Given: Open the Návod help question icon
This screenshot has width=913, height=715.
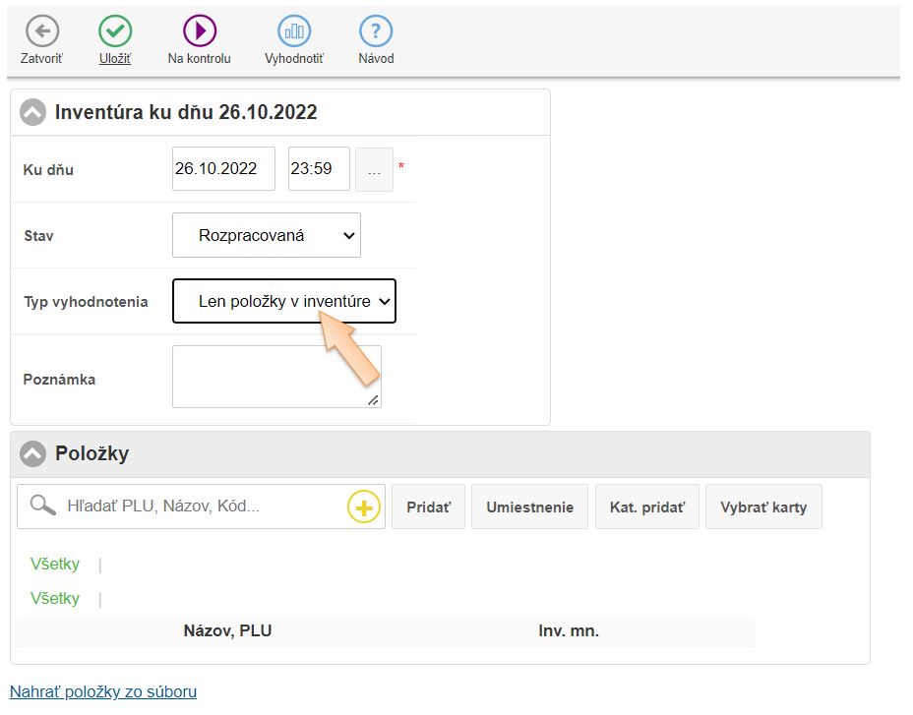Looking at the screenshot, I should pos(376,31).
